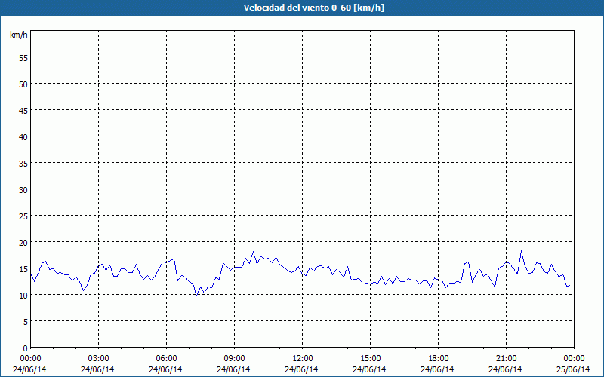Viewport: 604px width, 377px height.
Task: Click the wind speed peak near 21:40
Action: (521, 251)
